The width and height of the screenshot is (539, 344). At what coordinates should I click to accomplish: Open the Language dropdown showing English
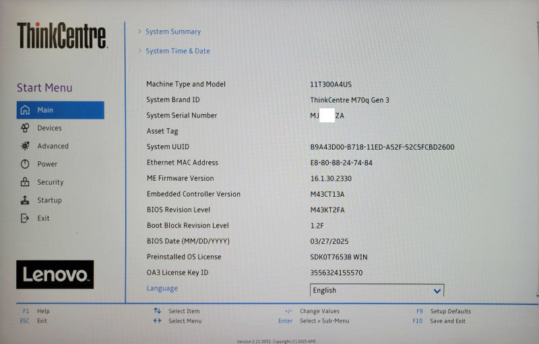pyautogui.click(x=377, y=290)
